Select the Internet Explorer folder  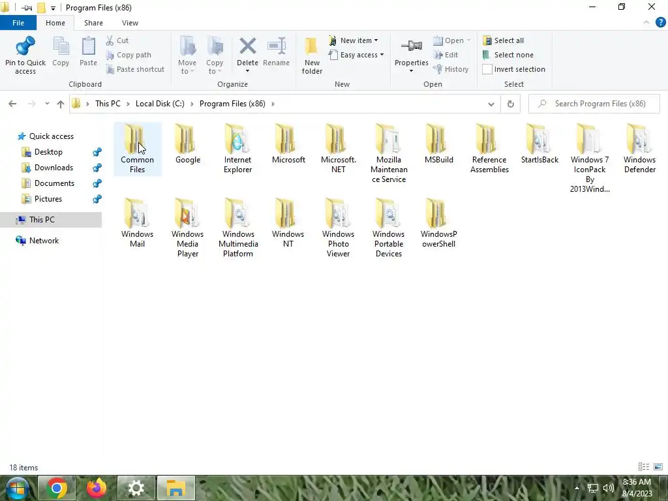coord(237,148)
